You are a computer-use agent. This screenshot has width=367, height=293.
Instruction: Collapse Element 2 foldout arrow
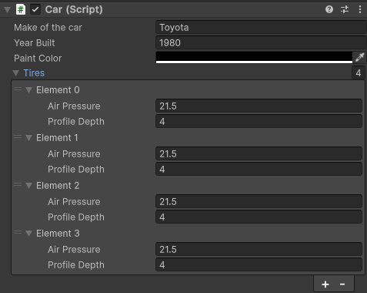28,186
